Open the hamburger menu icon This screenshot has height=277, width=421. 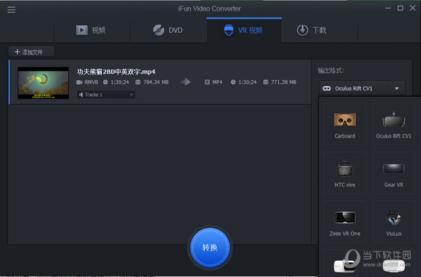(x=11, y=10)
